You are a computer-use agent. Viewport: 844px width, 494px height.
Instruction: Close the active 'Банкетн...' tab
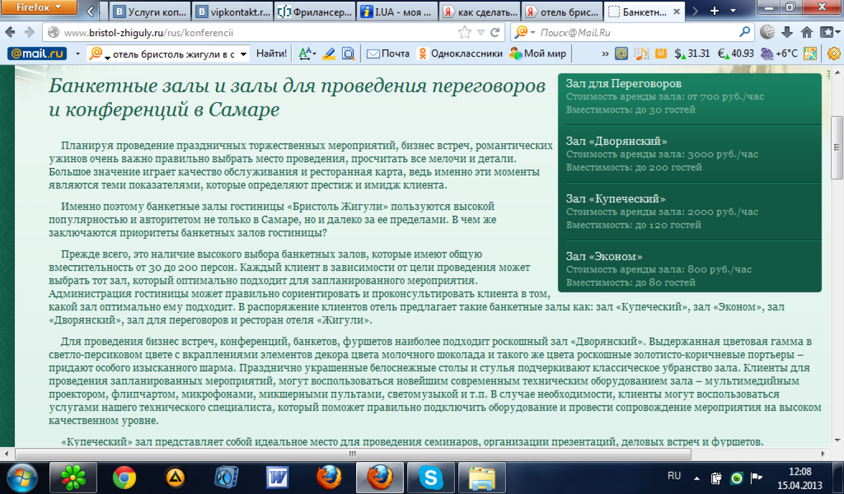(676, 12)
